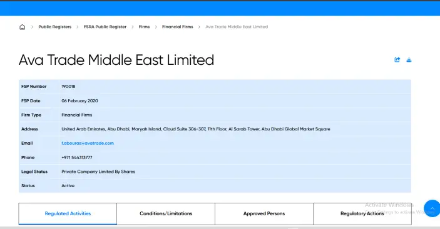Click the phone number +971 544313777
Image resolution: width=440 pixels, height=229 pixels.
(77, 157)
